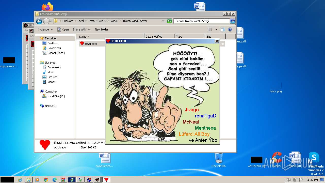Image resolution: width=325 pixels, height=183 pixels.
Task: Select Local in the address breadcrumb
Action: coord(80,21)
